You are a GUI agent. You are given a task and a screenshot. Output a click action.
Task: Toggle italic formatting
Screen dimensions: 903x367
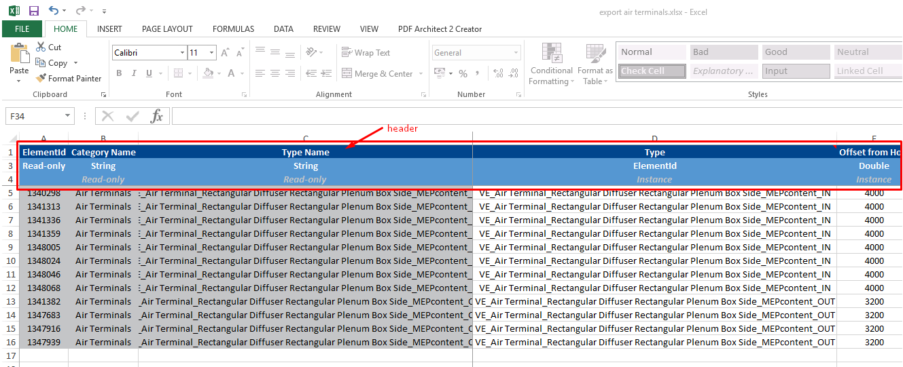[x=134, y=73]
